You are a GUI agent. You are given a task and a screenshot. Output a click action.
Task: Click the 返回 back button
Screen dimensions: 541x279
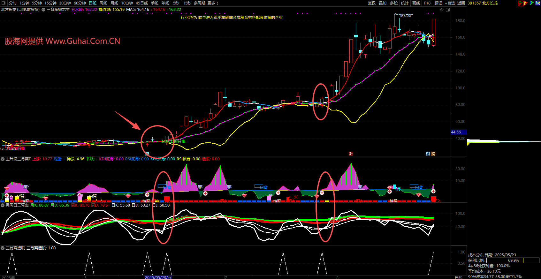coord(461,3)
